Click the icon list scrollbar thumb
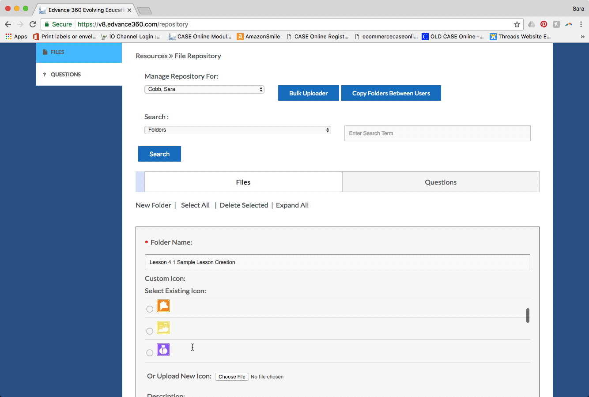This screenshot has height=397, width=589. [528, 315]
